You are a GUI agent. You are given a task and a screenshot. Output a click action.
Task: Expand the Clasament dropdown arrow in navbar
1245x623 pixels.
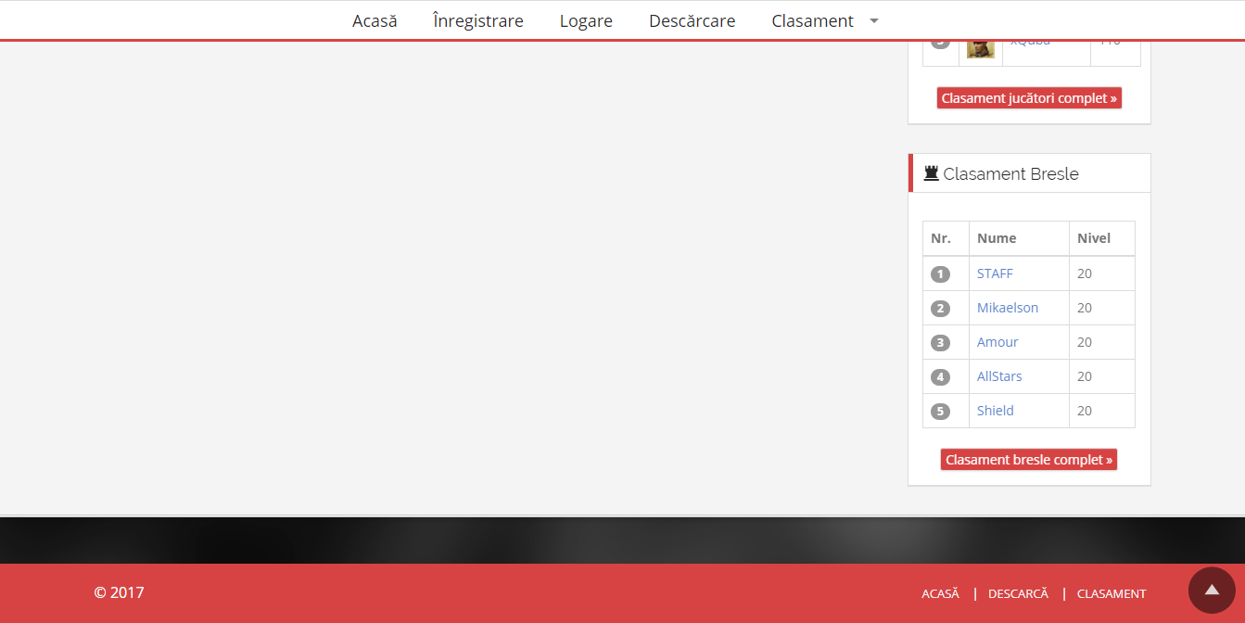[874, 21]
